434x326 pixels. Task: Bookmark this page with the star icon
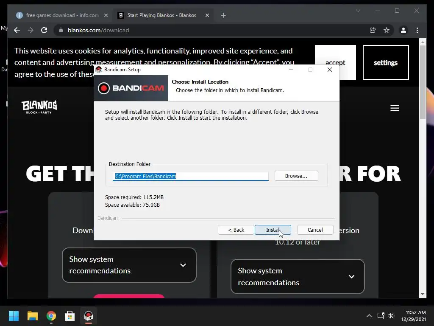click(387, 30)
